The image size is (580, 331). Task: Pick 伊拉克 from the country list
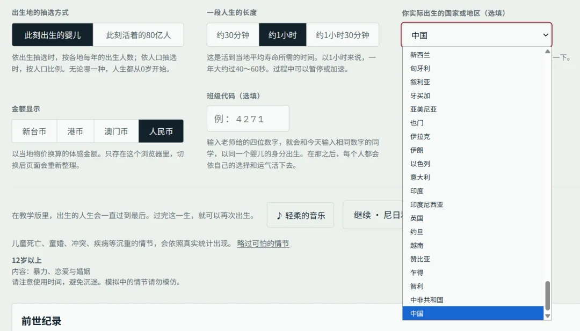click(473, 136)
